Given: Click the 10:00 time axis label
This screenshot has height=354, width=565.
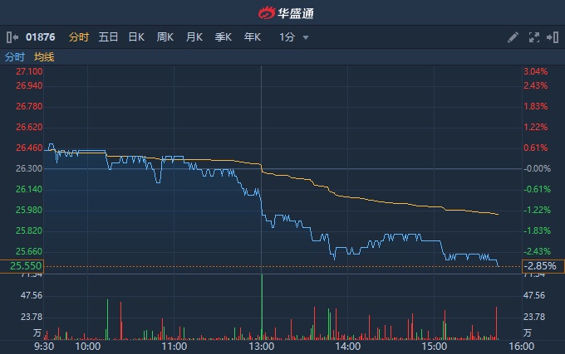Looking at the screenshot, I should point(88,347).
